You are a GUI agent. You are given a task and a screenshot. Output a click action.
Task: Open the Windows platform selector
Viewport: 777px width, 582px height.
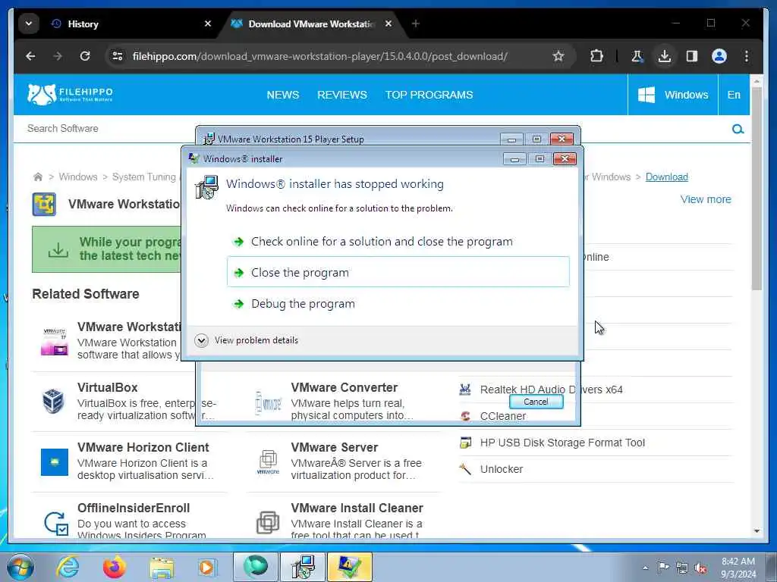point(672,95)
